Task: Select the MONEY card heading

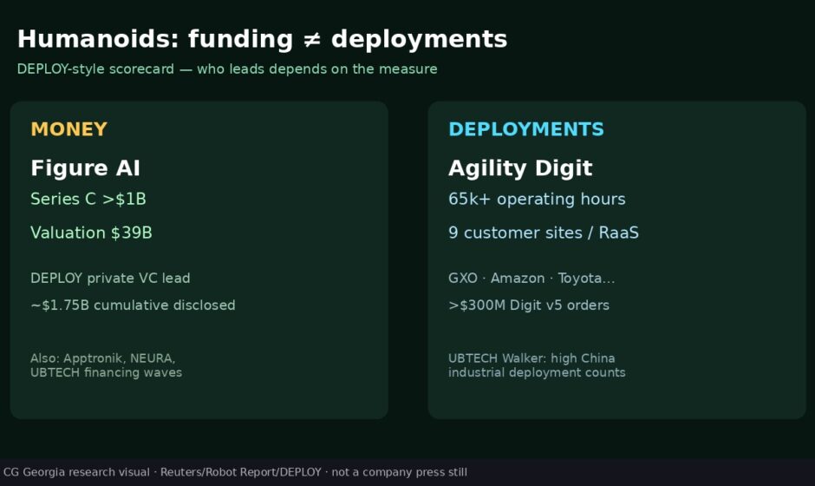Action: (x=69, y=129)
